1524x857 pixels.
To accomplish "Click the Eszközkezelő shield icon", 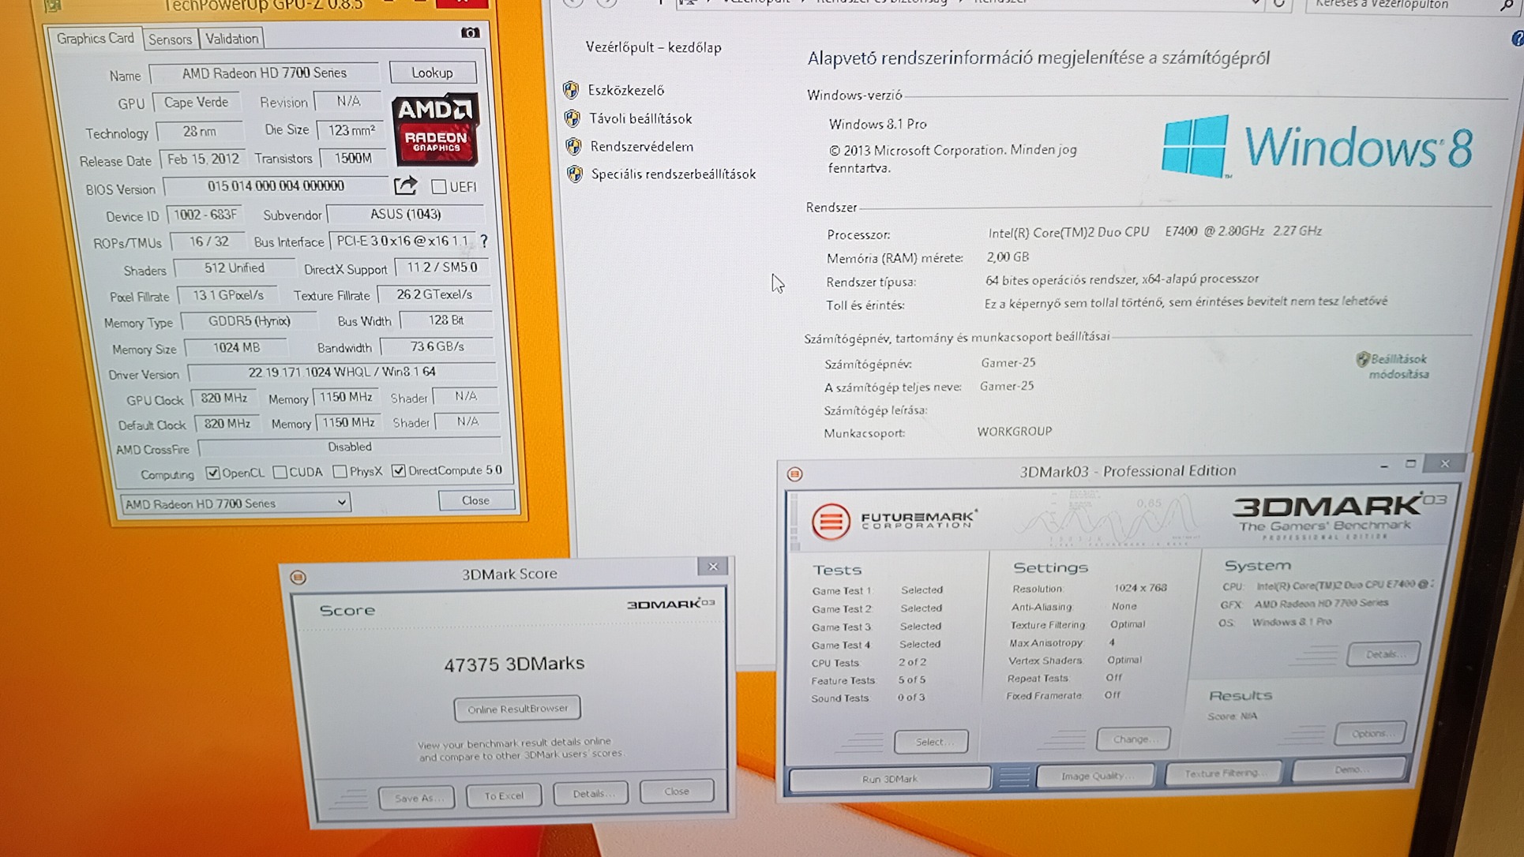I will point(571,90).
